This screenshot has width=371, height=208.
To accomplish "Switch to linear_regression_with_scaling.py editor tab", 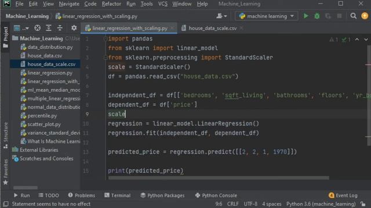I will [x=129, y=28].
